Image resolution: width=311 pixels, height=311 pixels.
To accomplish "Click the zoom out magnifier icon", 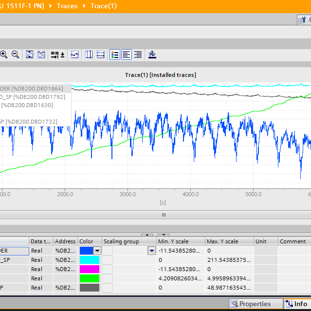I will click(x=15, y=55).
